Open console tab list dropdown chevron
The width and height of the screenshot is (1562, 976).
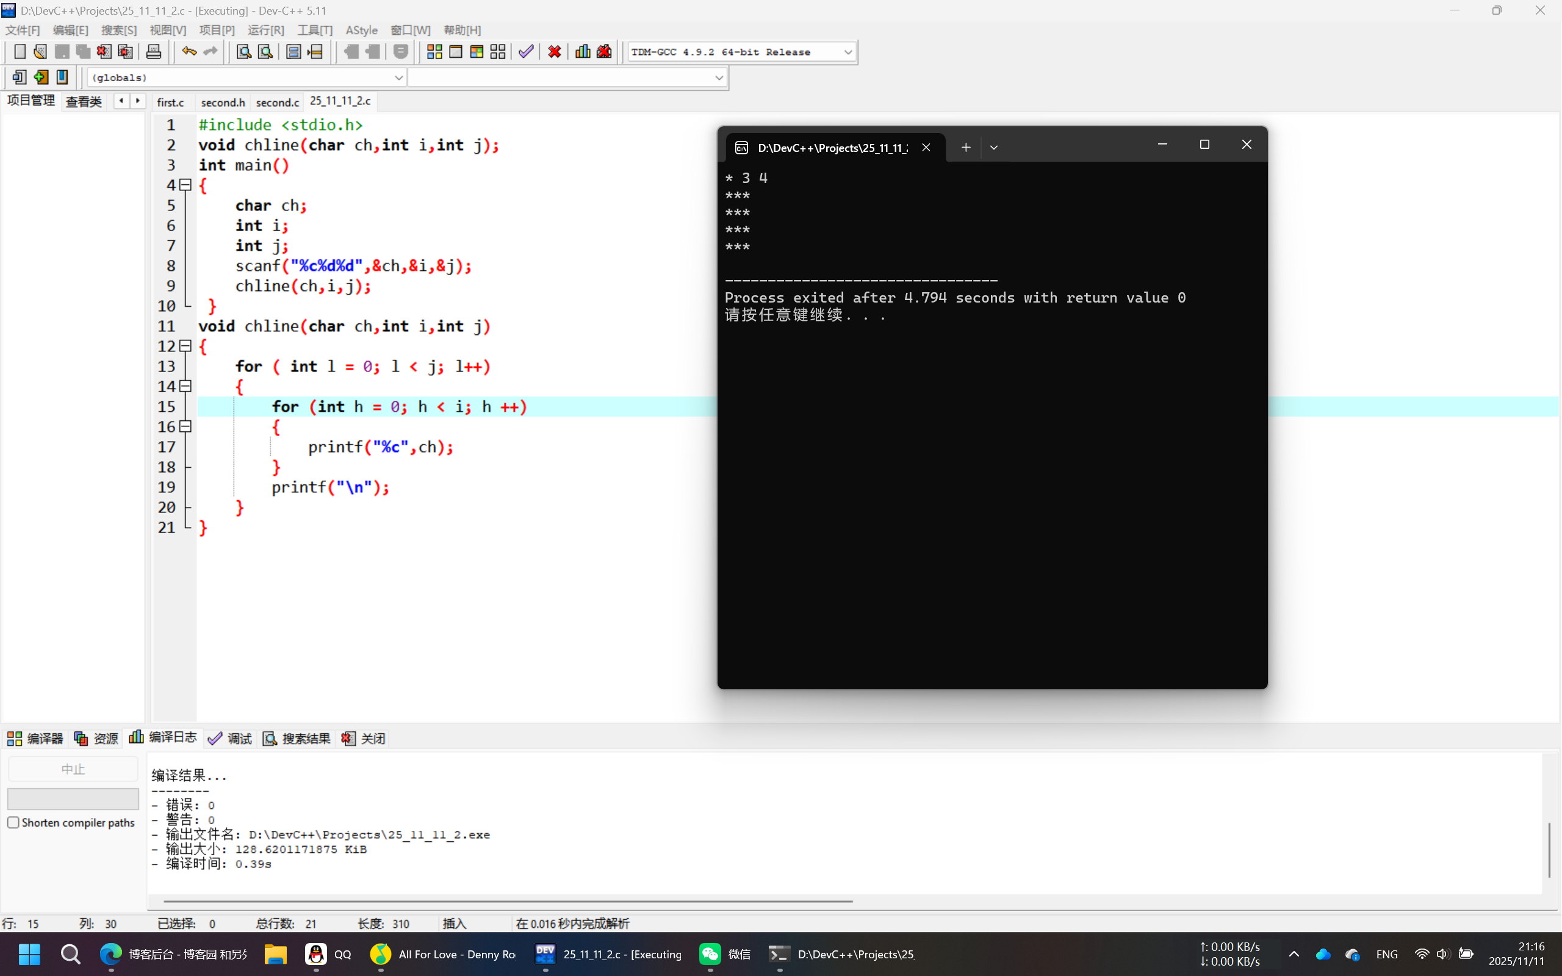pos(994,148)
